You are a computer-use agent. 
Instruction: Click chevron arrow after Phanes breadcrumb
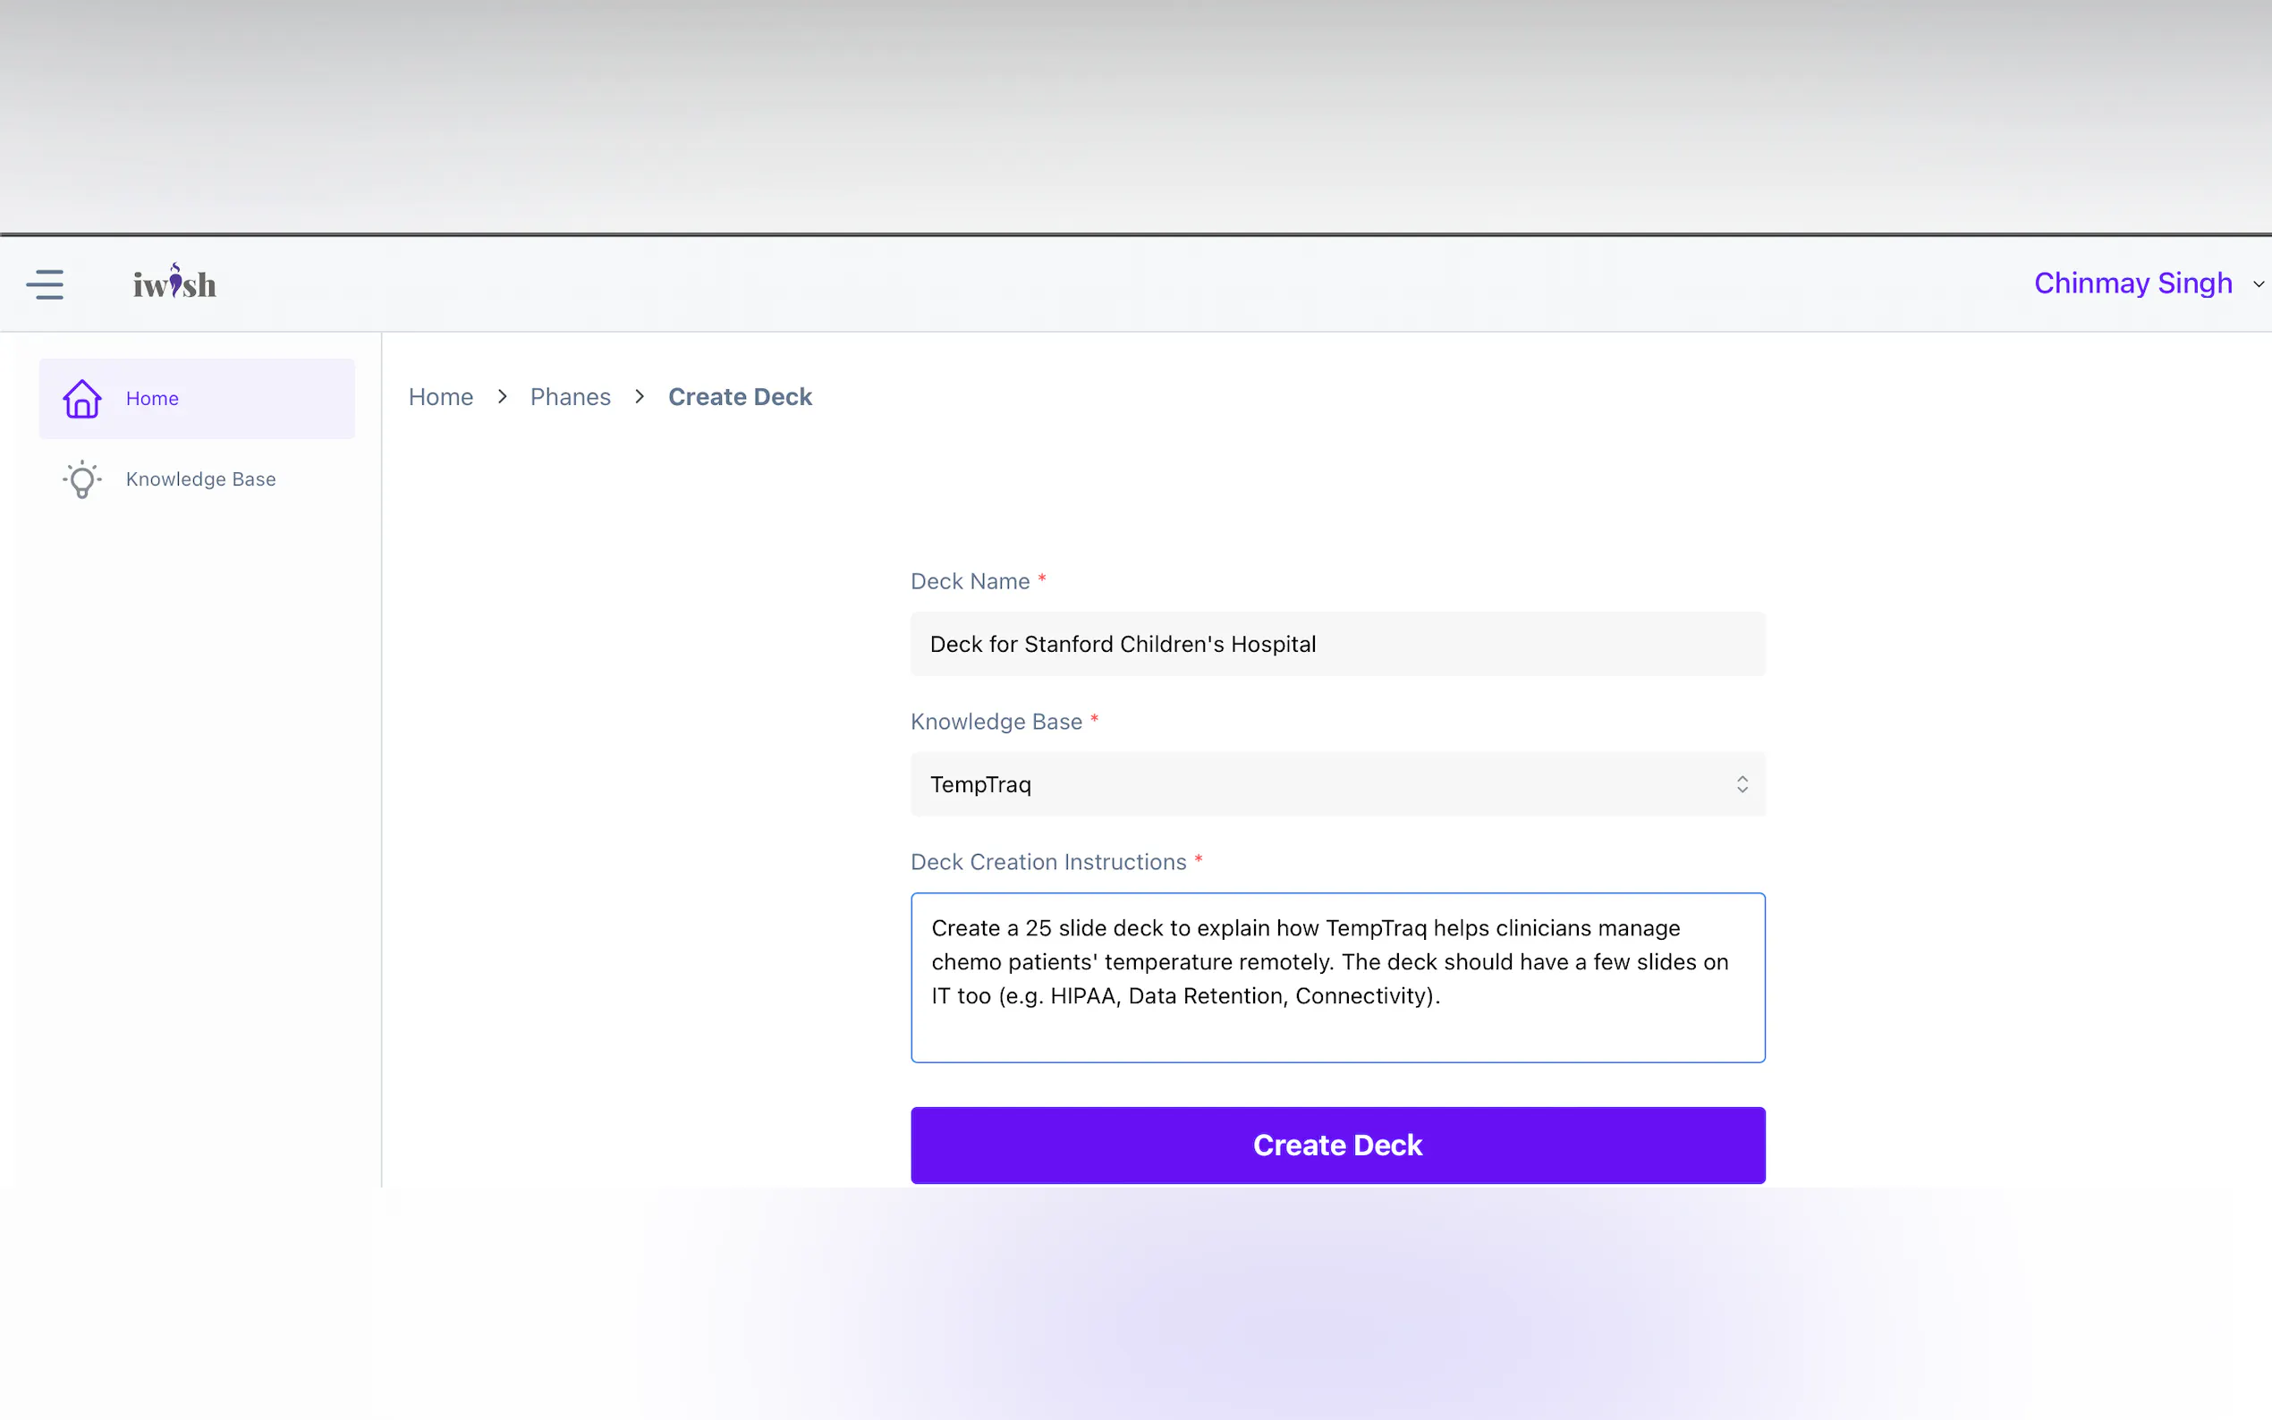point(640,396)
